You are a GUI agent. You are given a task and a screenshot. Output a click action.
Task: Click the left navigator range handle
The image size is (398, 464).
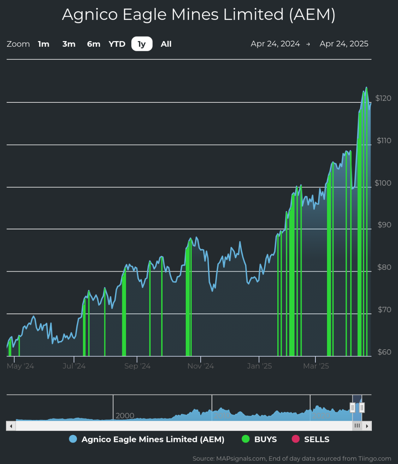click(352, 407)
